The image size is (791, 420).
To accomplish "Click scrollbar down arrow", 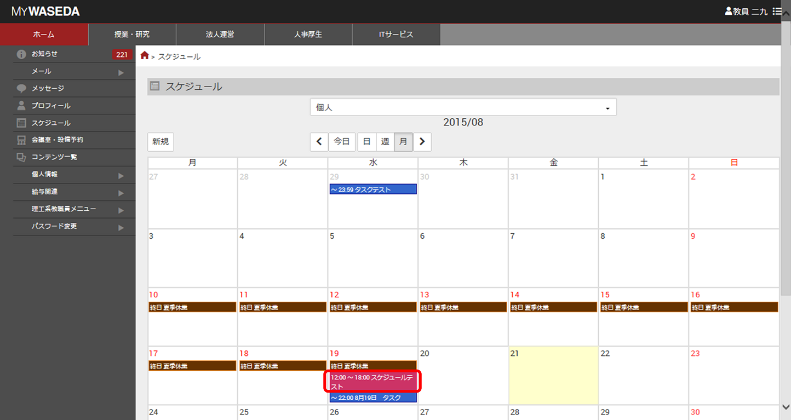I will [x=786, y=407].
